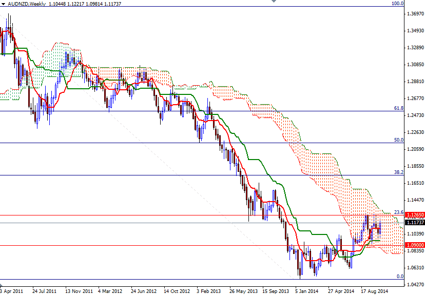Click the 1.24730 price scale value
This screenshot has width=425, height=295.
click(415, 115)
